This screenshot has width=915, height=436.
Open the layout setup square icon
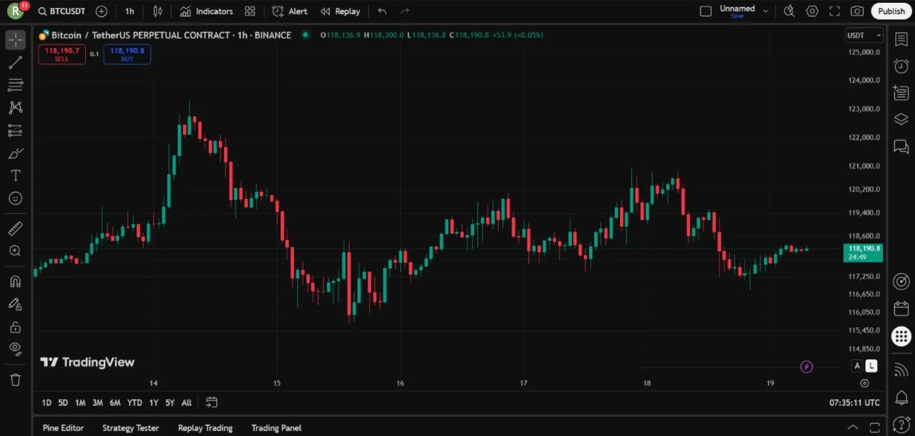(x=706, y=11)
